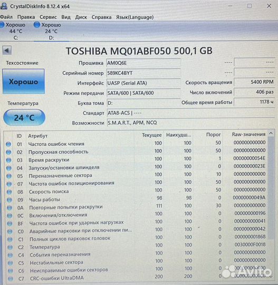Click raw value 0000000049A
Image resolution: width=278 pixels, height=285 pixels.
click(249, 197)
